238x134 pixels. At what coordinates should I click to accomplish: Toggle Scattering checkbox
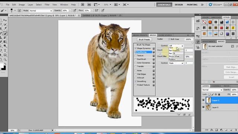pos(136,52)
